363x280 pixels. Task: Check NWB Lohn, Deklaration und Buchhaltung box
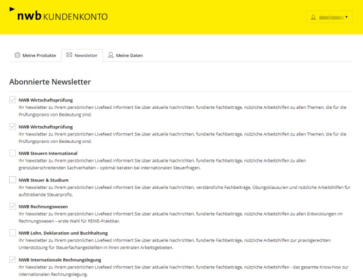[x=13, y=233]
